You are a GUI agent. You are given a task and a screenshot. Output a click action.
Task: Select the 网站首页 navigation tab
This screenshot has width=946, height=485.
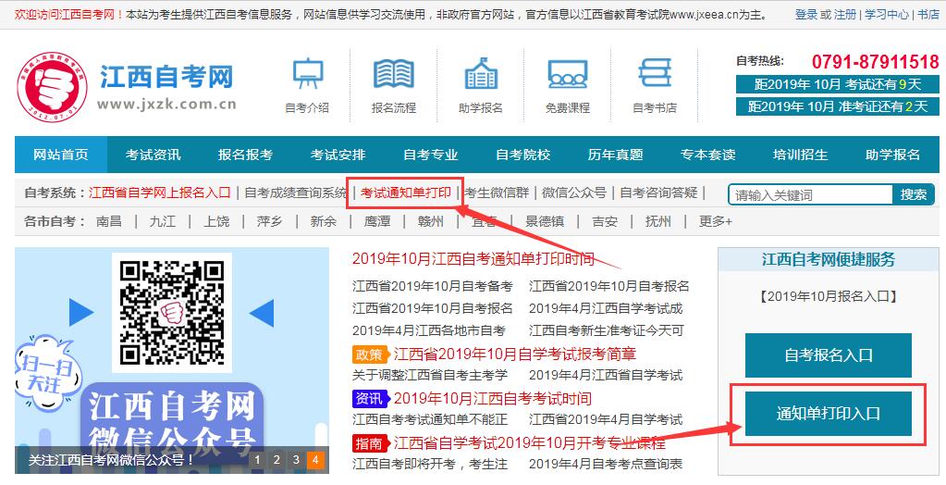[61, 155]
